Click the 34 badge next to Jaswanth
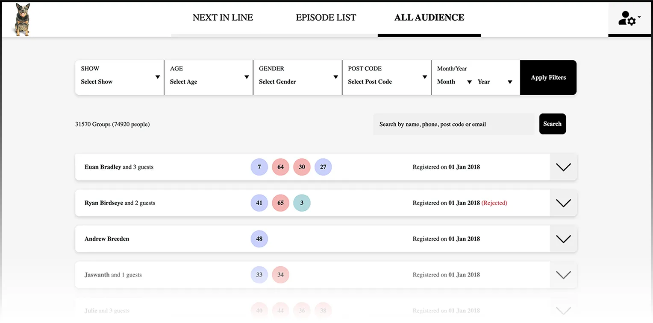 tap(280, 275)
